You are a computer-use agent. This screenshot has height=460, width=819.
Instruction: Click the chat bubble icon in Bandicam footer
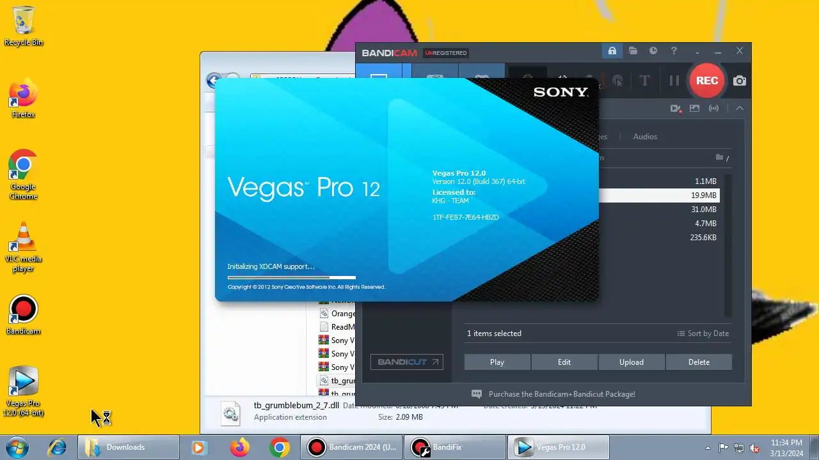[477, 394]
